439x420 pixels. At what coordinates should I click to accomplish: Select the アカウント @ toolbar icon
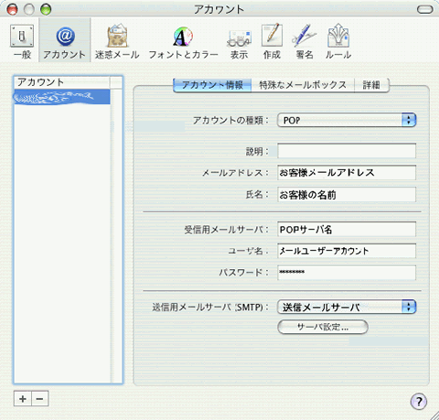point(65,41)
